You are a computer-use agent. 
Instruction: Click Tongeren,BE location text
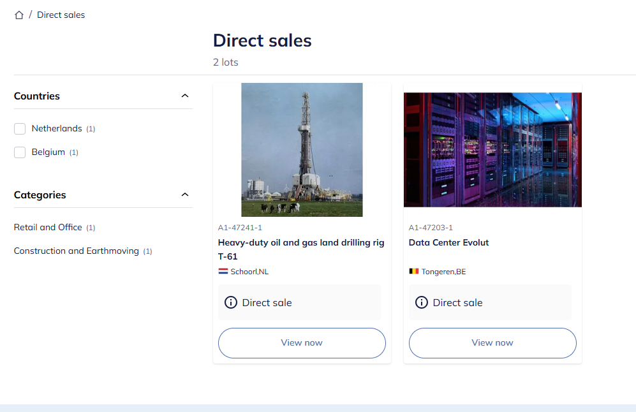point(443,272)
